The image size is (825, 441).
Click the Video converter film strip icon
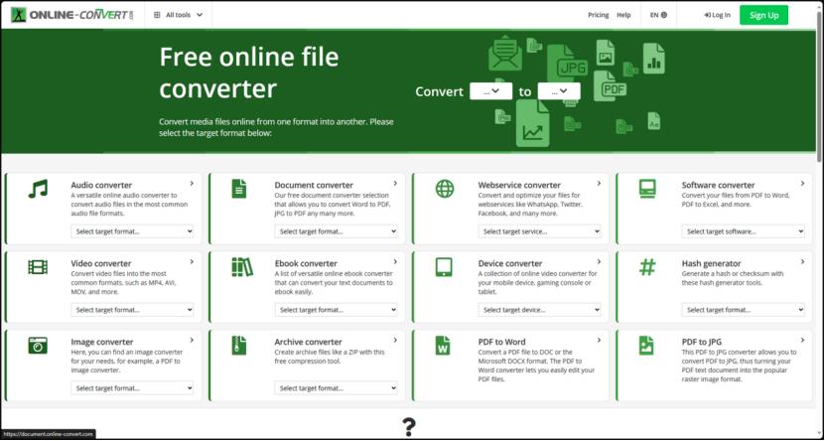point(38,266)
